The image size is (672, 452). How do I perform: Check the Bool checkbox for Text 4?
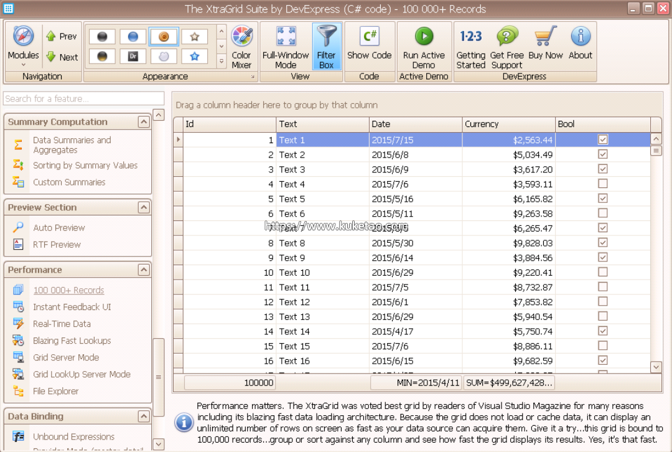point(602,184)
